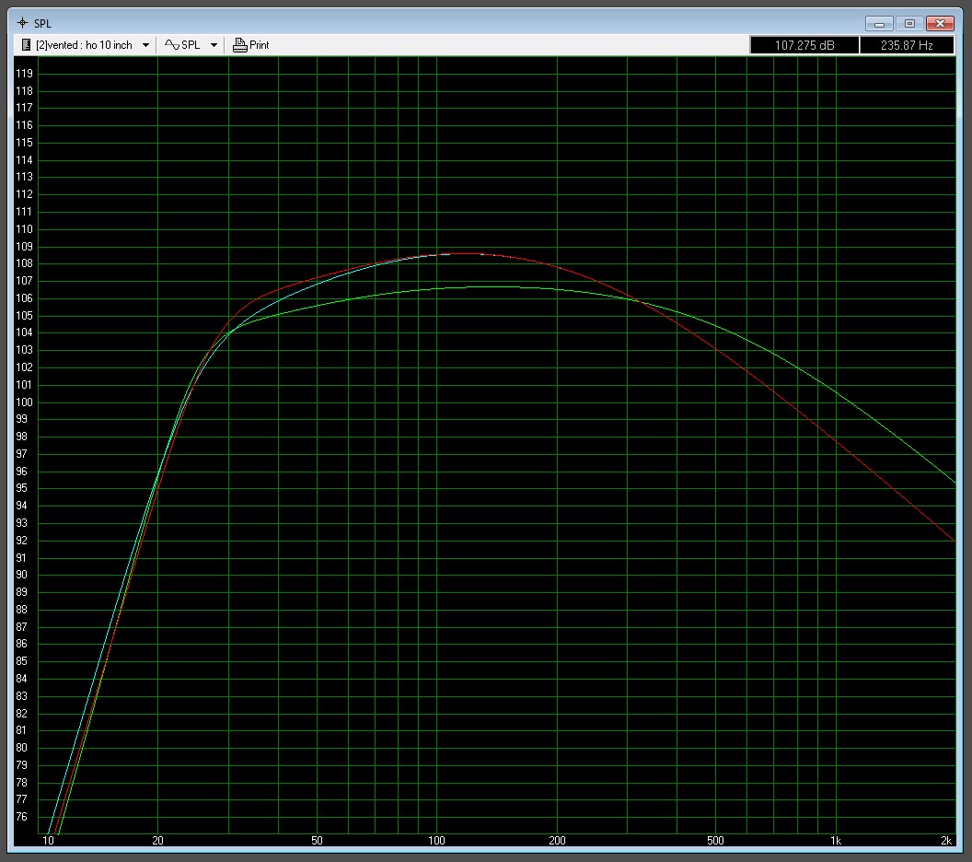The height and width of the screenshot is (862, 972).
Task: Click the SPL window title text
Action: click(x=42, y=24)
